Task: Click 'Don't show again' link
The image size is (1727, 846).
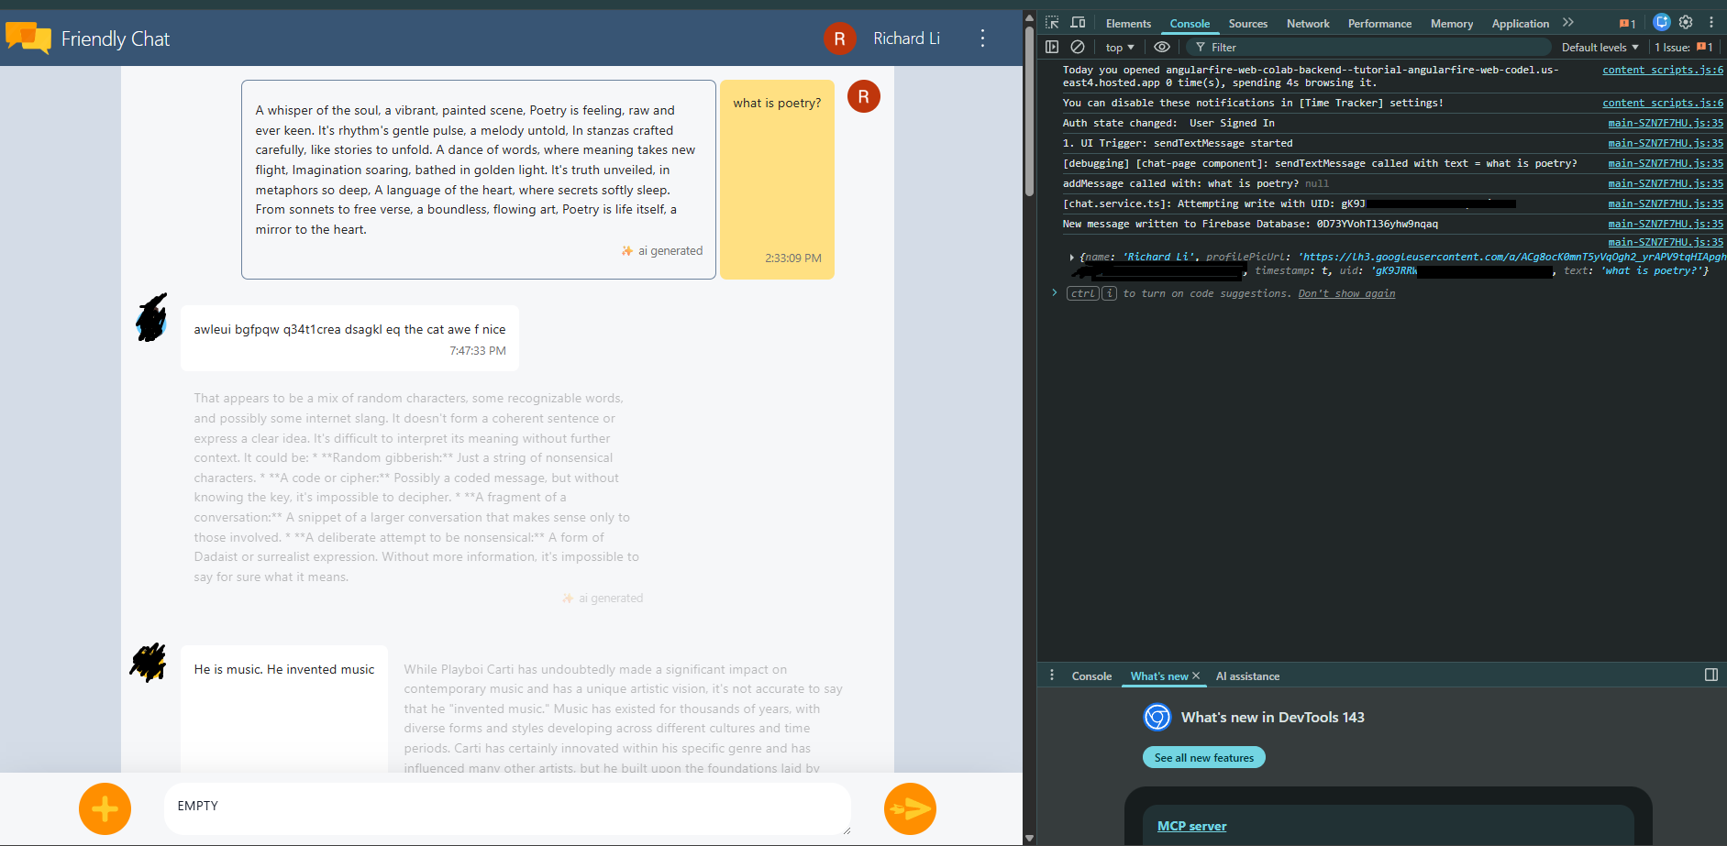Action: pos(1346,293)
